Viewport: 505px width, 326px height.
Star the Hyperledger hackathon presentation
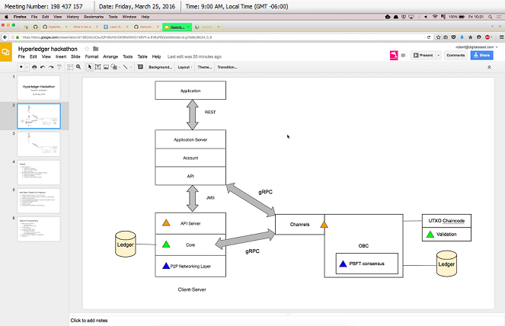click(87, 49)
